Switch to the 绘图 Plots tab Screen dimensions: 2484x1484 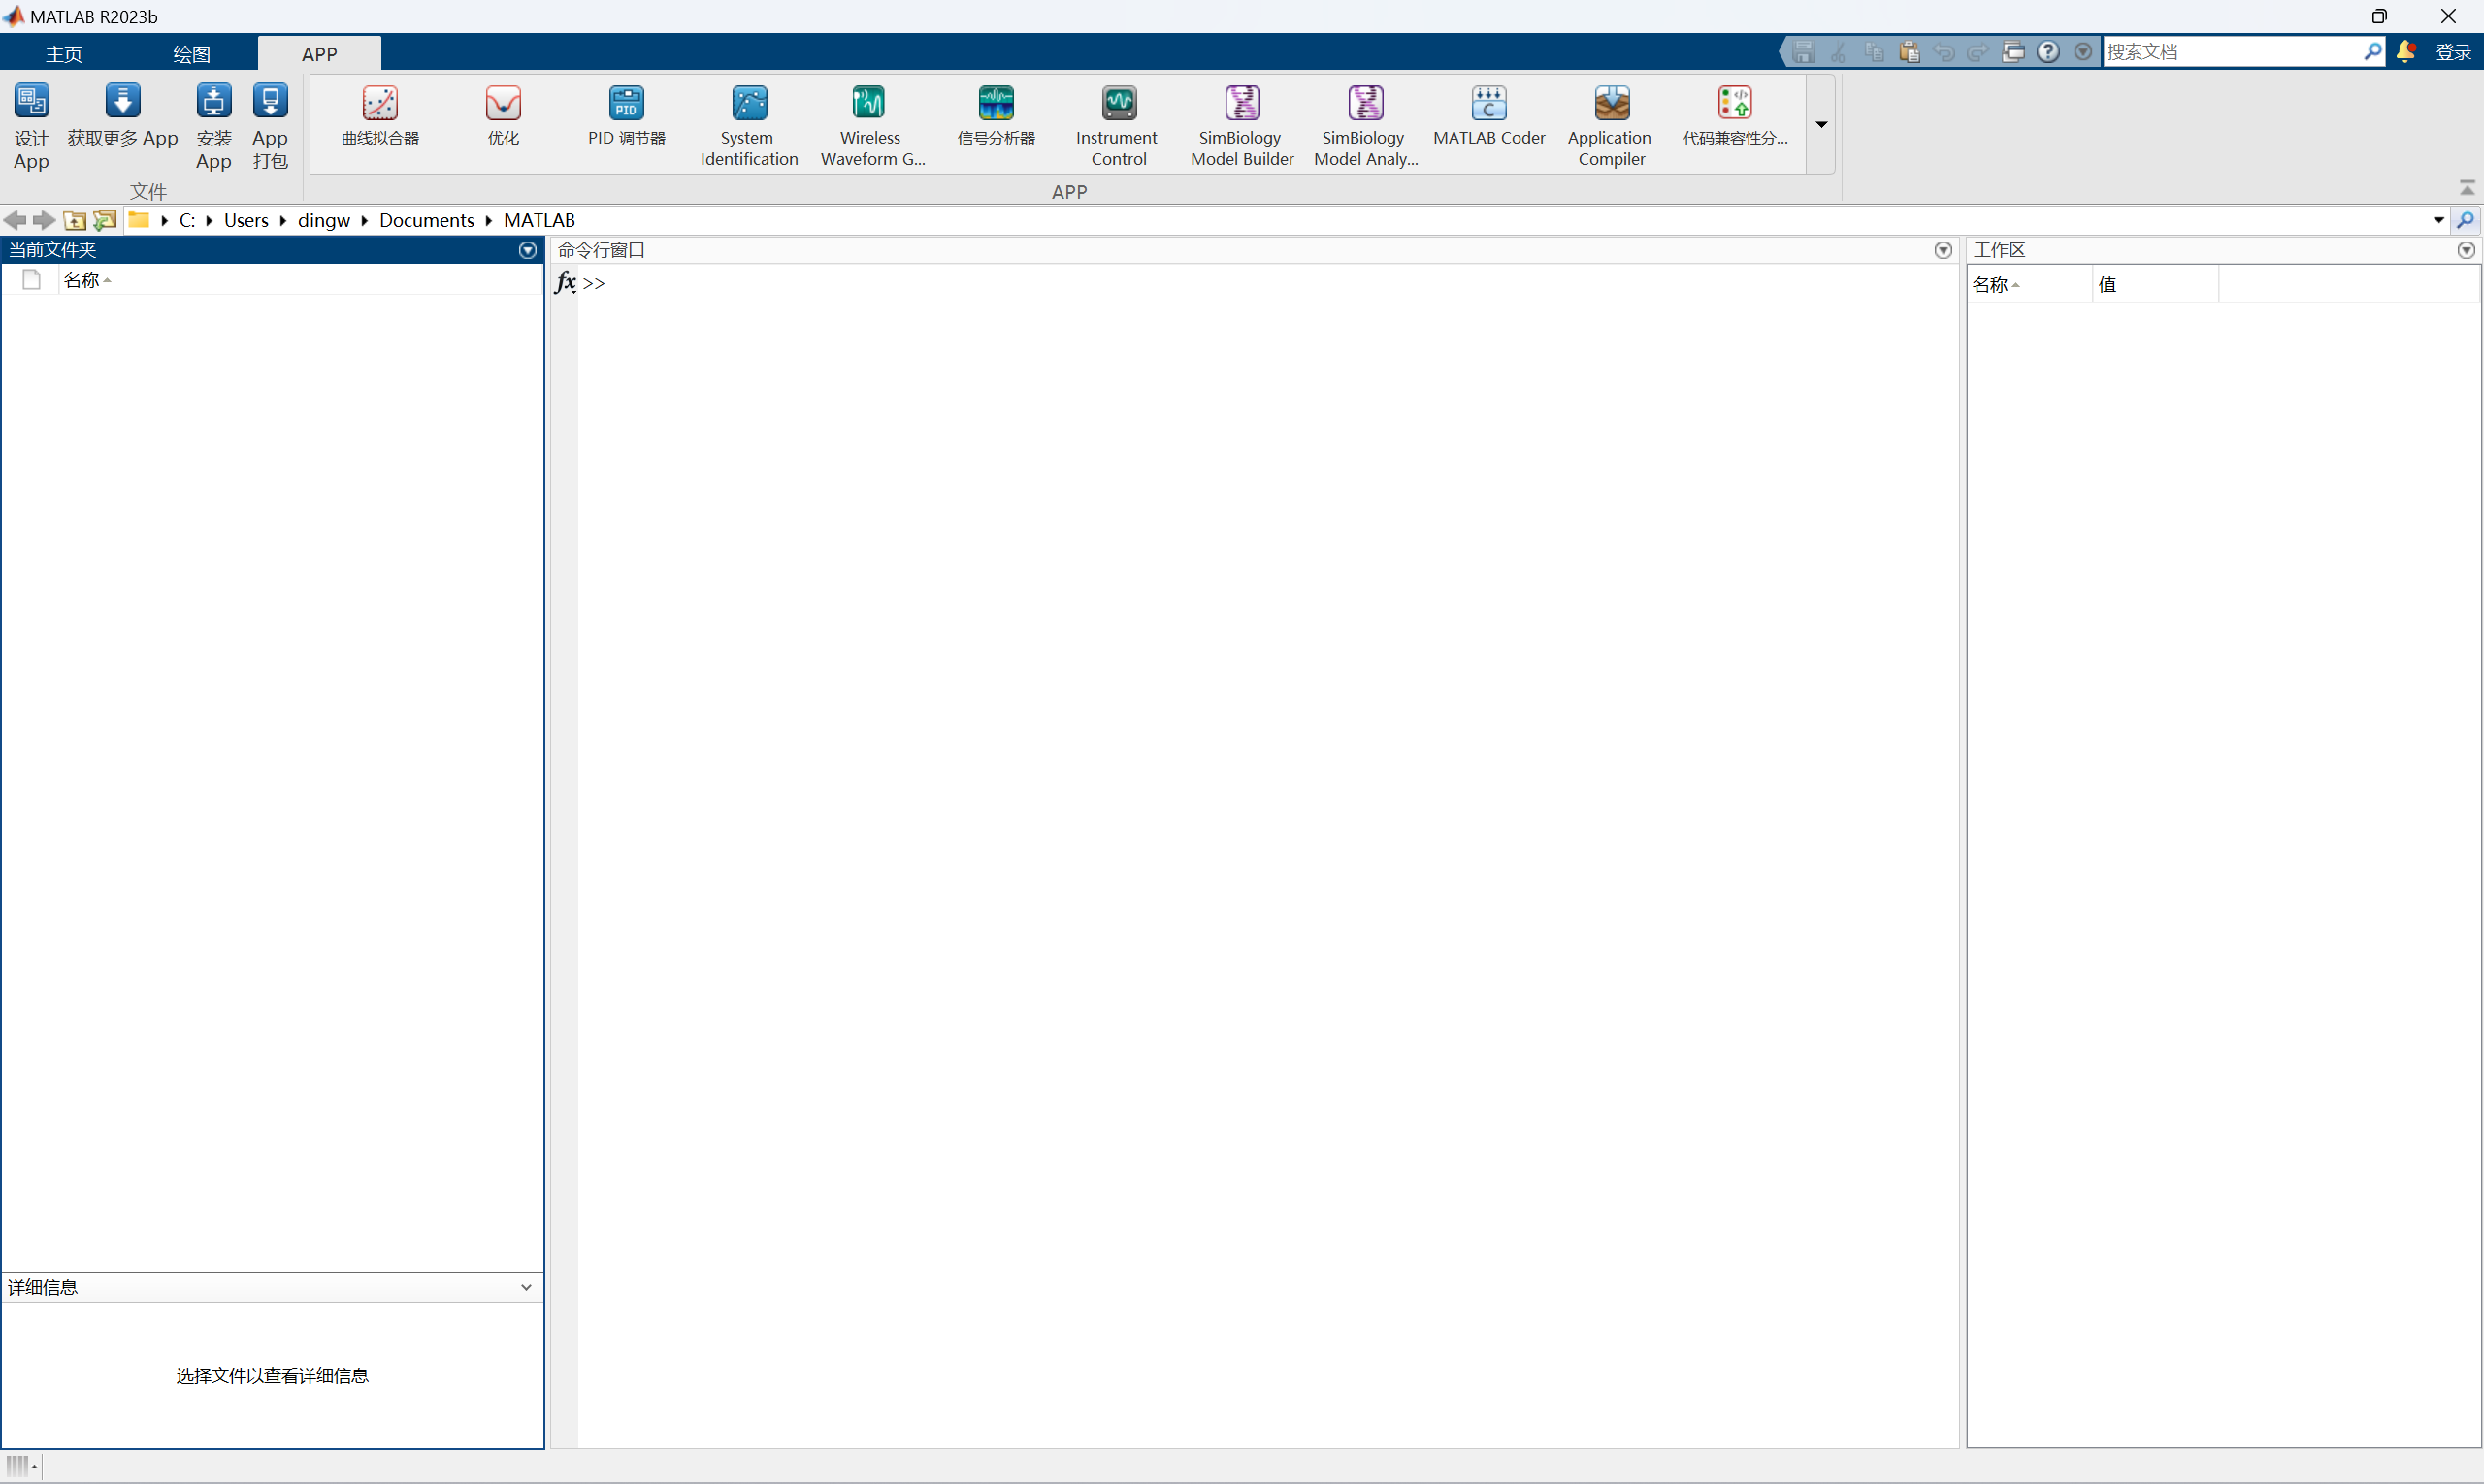click(x=191, y=54)
